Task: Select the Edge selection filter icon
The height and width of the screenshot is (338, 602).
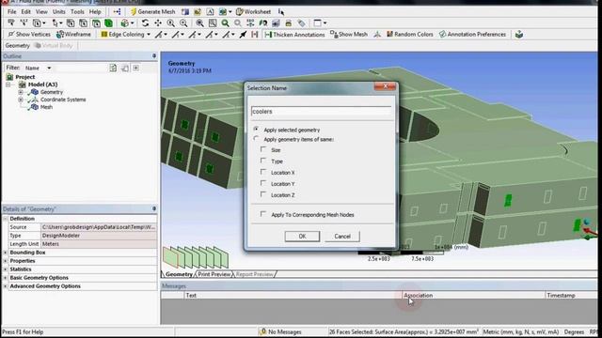Action: point(83,23)
